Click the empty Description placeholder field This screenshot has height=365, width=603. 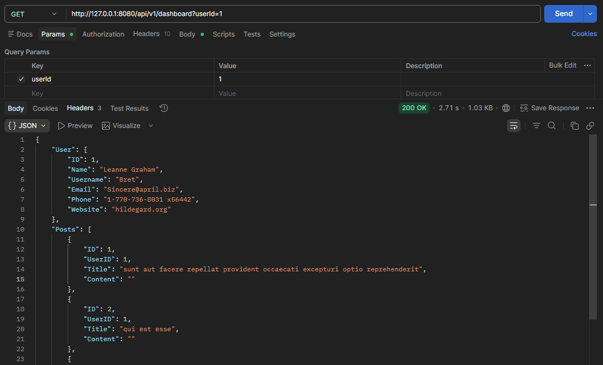pos(498,94)
